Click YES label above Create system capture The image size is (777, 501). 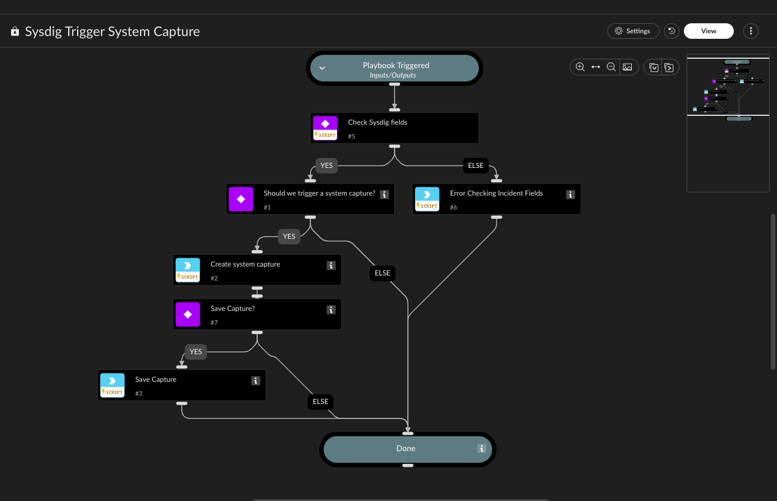pyautogui.click(x=289, y=237)
